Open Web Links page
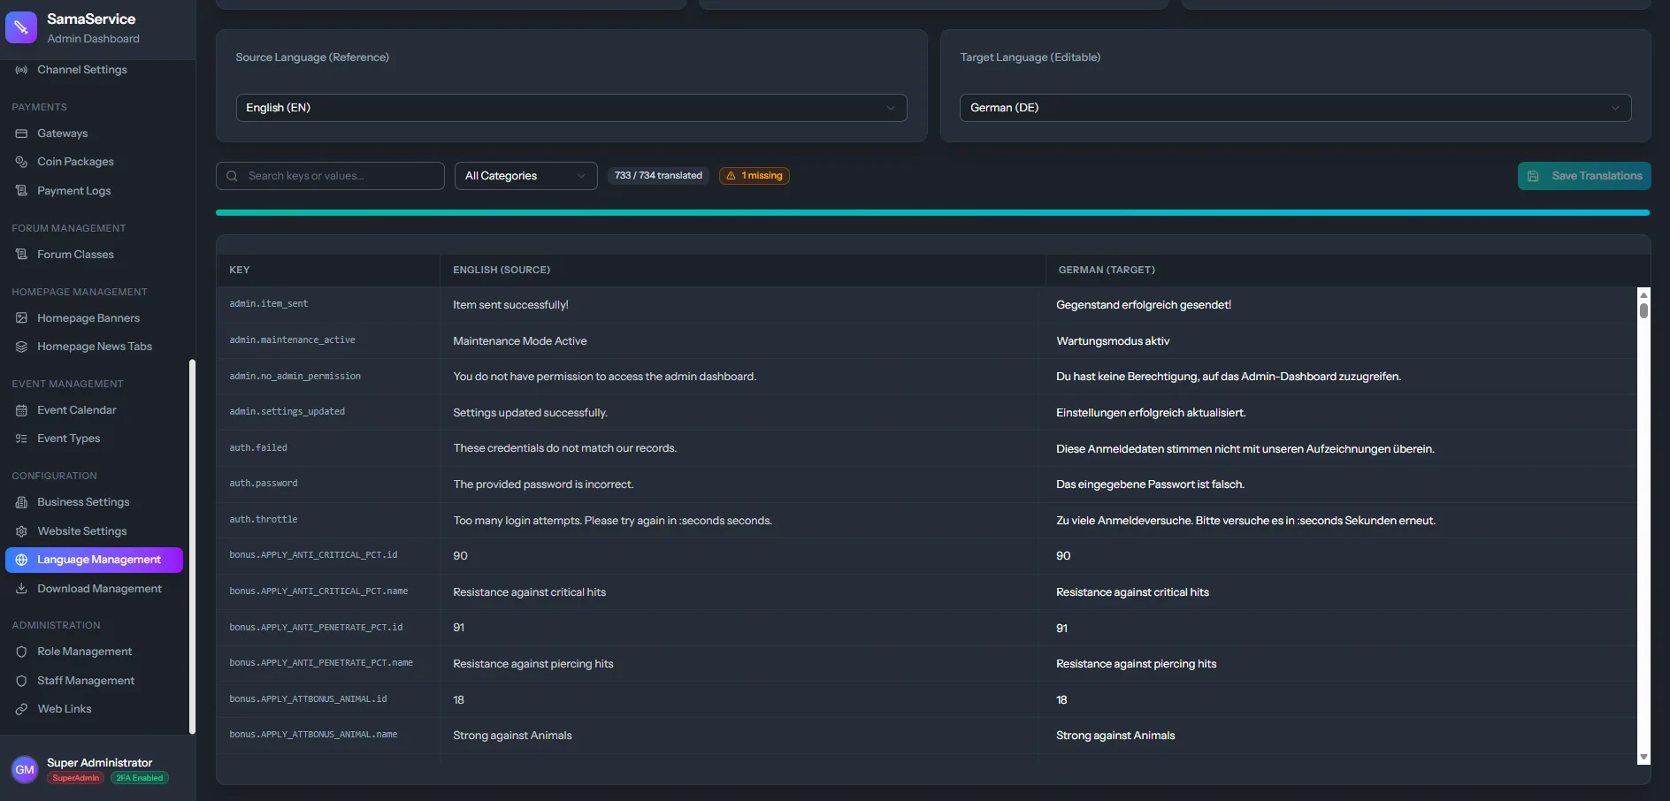Viewport: 1670px width, 801px height. [x=94, y=709]
